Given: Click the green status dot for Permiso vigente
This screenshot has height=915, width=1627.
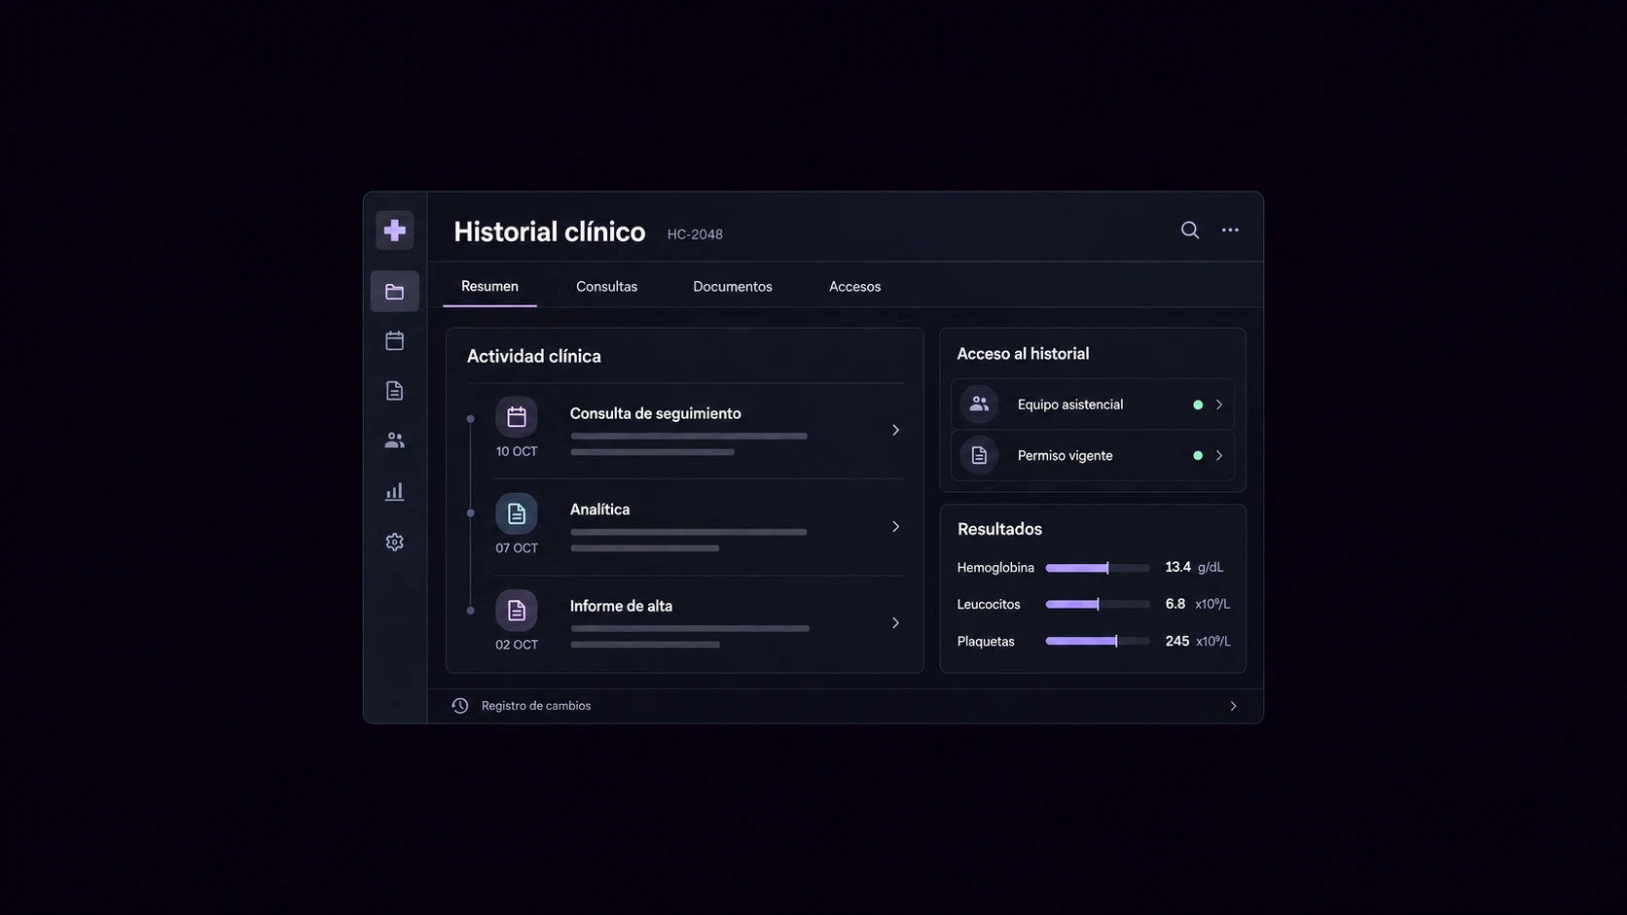Looking at the screenshot, I should tap(1198, 455).
